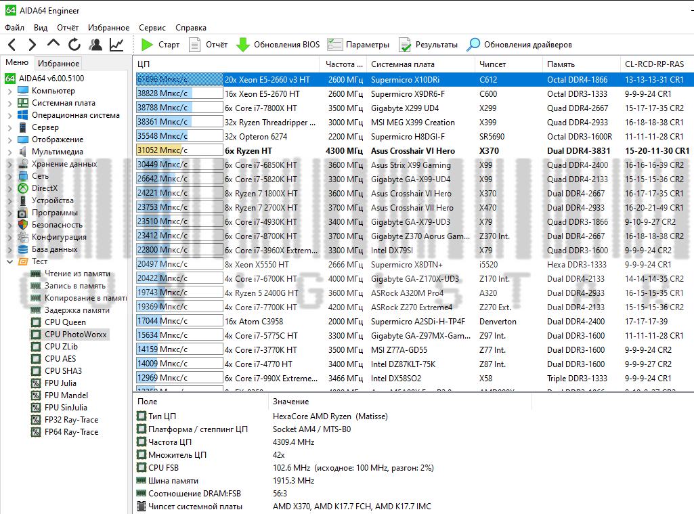Expand the Операционная система tree node

9,116
